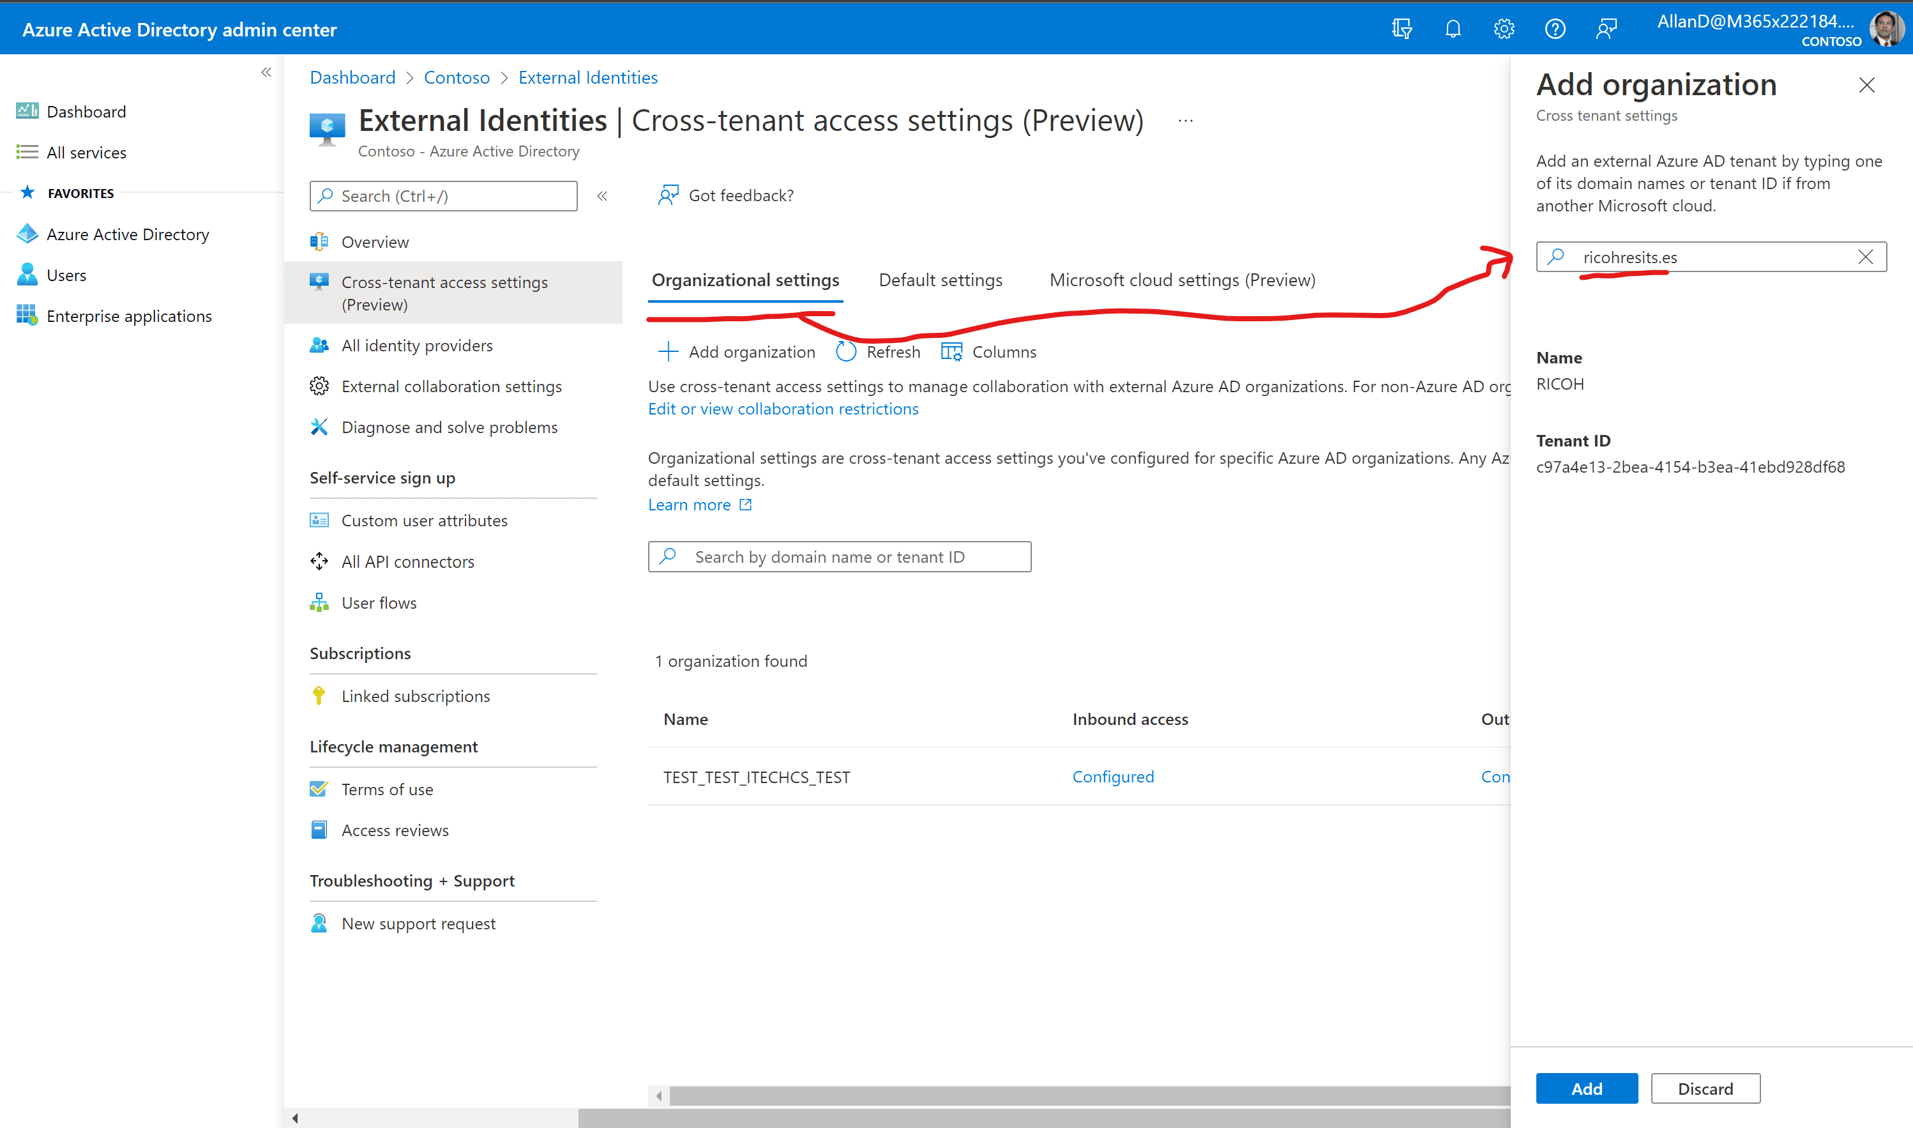The image size is (1913, 1128).
Task: Click Search by domain name or tenant ID field
Action: [840, 557]
